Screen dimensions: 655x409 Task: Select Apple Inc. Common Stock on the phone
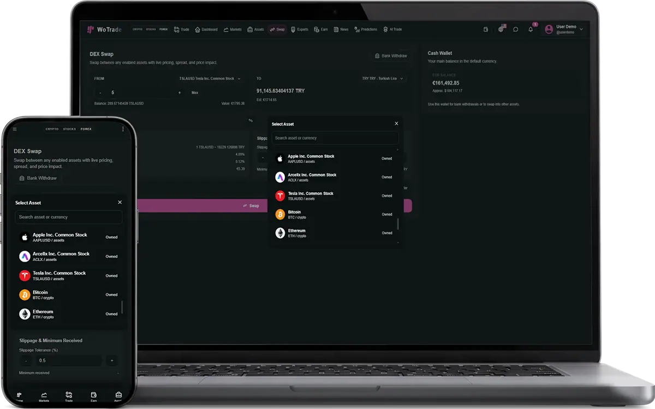pos(69,237)
